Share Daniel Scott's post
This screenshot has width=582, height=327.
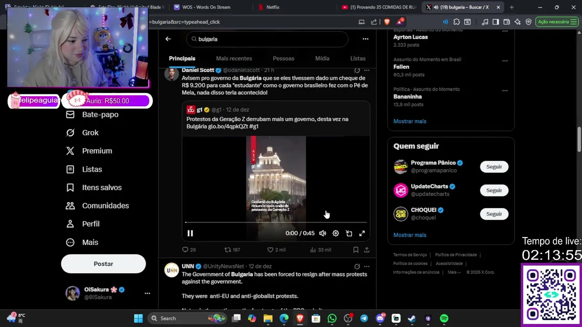pos(366,250)
